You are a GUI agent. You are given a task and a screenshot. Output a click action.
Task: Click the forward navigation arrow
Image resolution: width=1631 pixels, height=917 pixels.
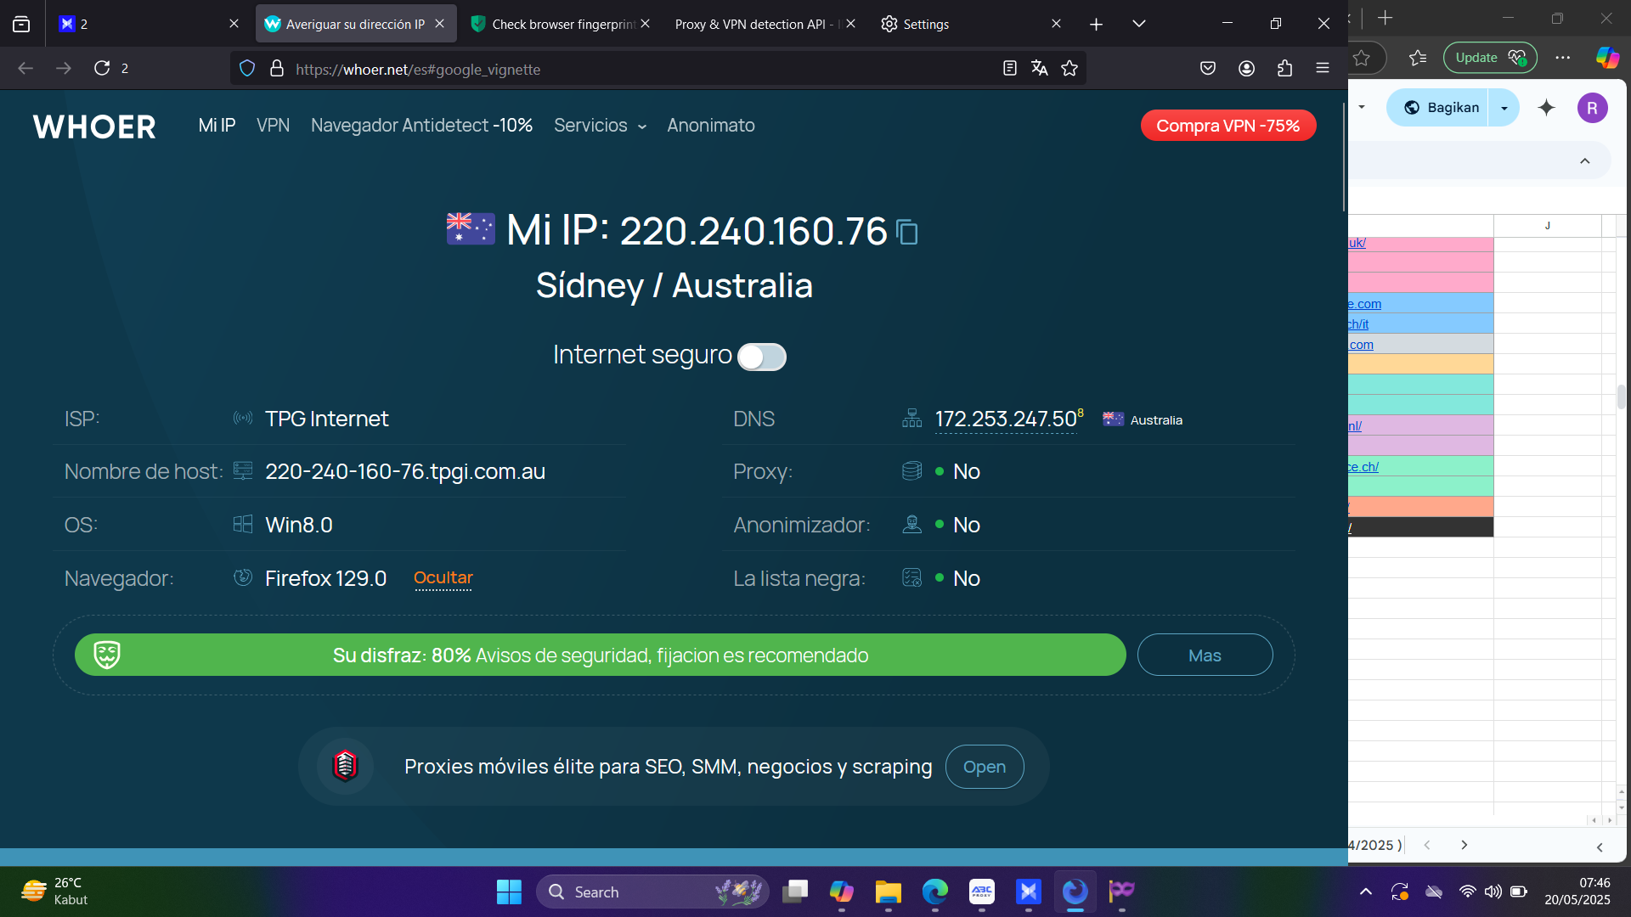64,68
